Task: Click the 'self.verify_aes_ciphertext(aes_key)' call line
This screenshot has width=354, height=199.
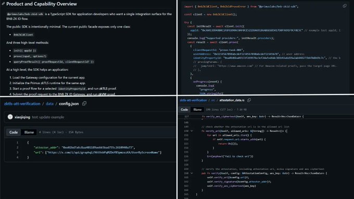Action: pyautogui.click(x=232, y=186)
